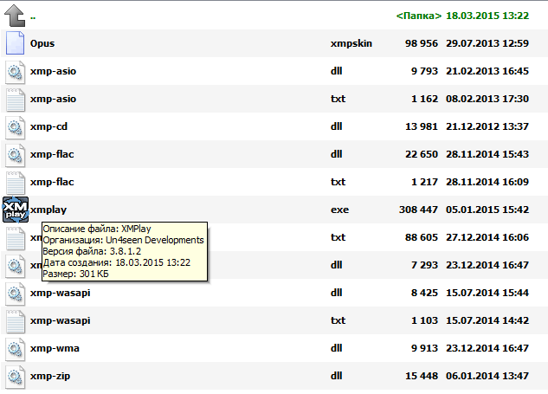Click the size value 15 448
Image resolution: width=548 pixels, height=394 pixels.
coord(422,376)
